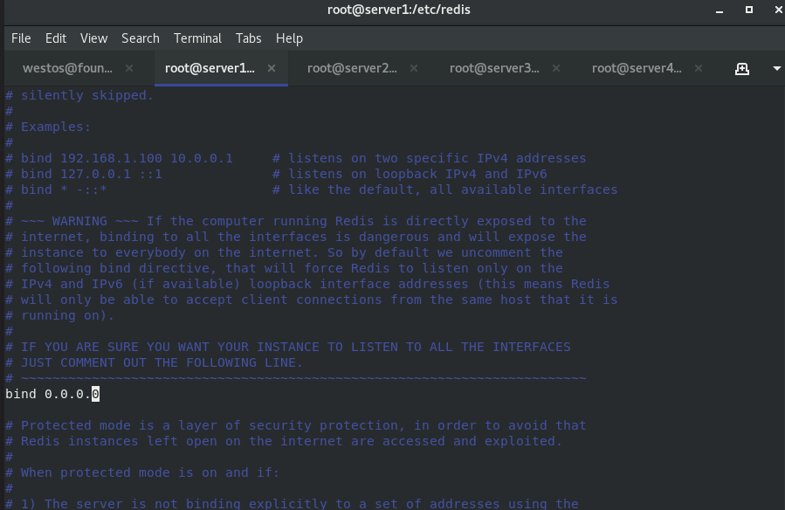This screenshot has height=510, width=785.
Task: Click the '1) The server is not binding' line
Action: (292, 504)
